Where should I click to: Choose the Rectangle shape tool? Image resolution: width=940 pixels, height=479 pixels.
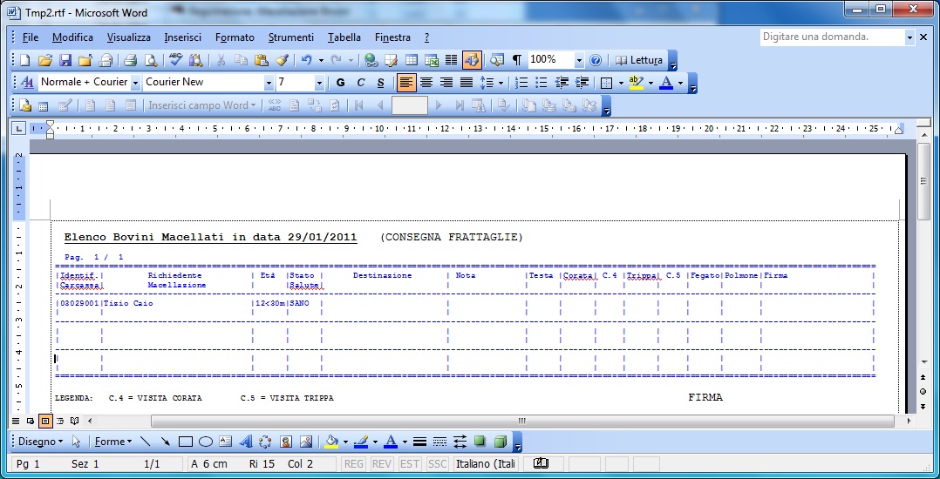[185, 442]
